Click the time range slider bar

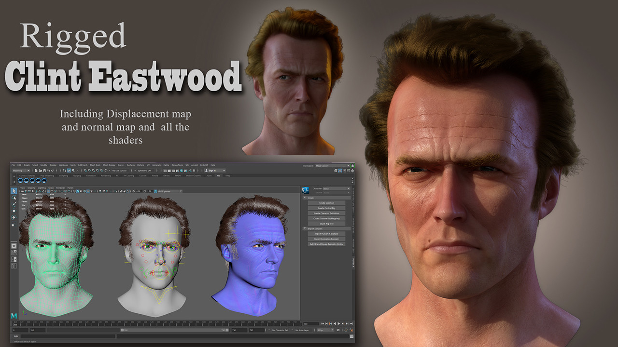(x=174, y=330)
